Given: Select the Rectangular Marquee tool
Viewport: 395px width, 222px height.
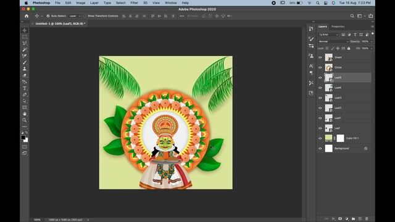Looking at the screenshot, I should (25, 37).
